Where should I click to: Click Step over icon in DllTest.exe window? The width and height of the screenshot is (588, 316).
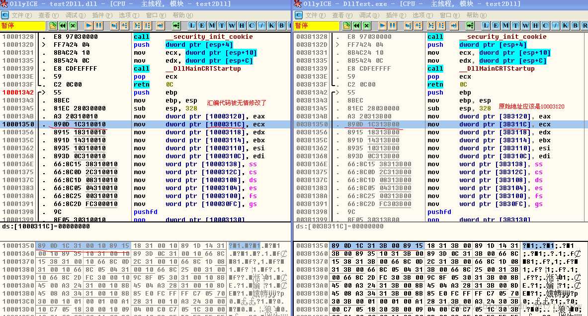click(x=419, y=25)
